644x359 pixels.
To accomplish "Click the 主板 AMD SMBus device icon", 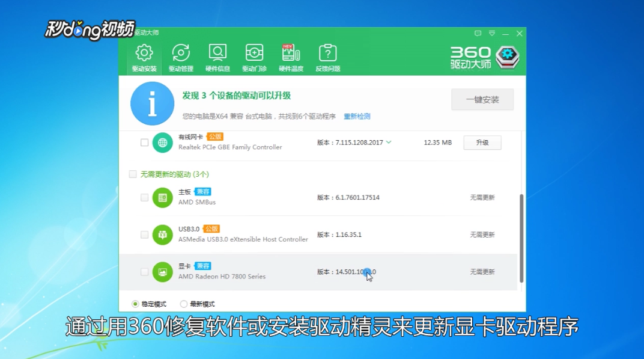I will click(x=163, y=198).
